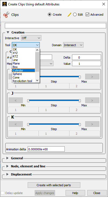Click the EnSight app icon in title bar

pyautogui.click(x=5, y=4)
